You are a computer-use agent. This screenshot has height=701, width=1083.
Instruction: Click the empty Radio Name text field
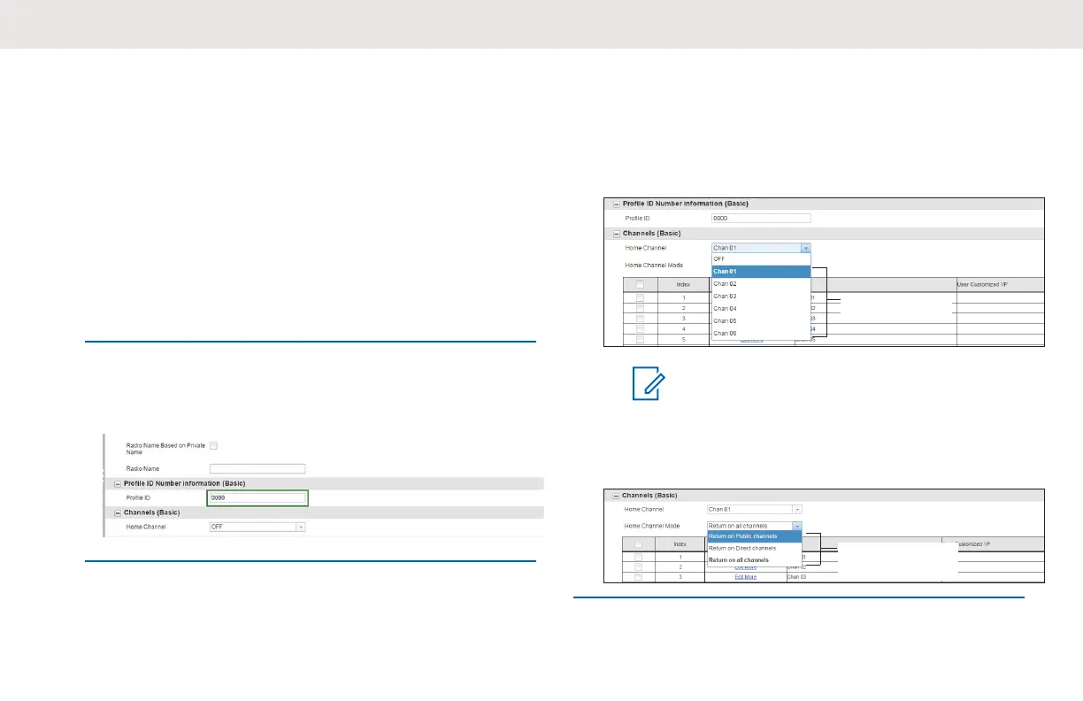coord(257,468)
